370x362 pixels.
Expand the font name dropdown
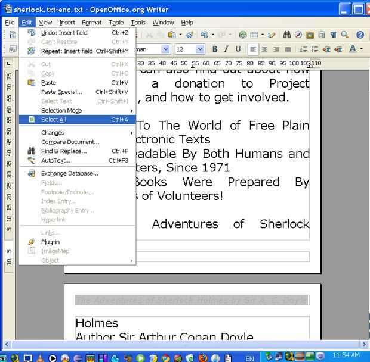pyautogui.click(x=166, y=49)
